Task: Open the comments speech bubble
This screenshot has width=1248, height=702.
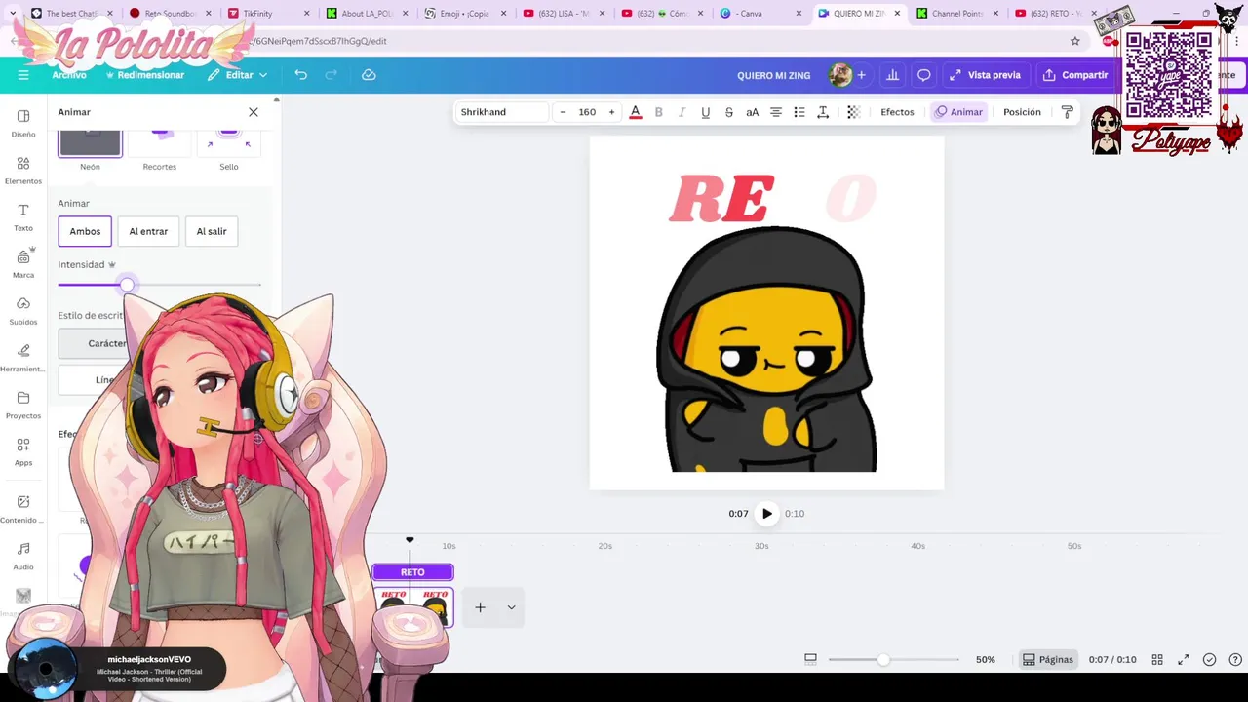Action: pos(924,75)
